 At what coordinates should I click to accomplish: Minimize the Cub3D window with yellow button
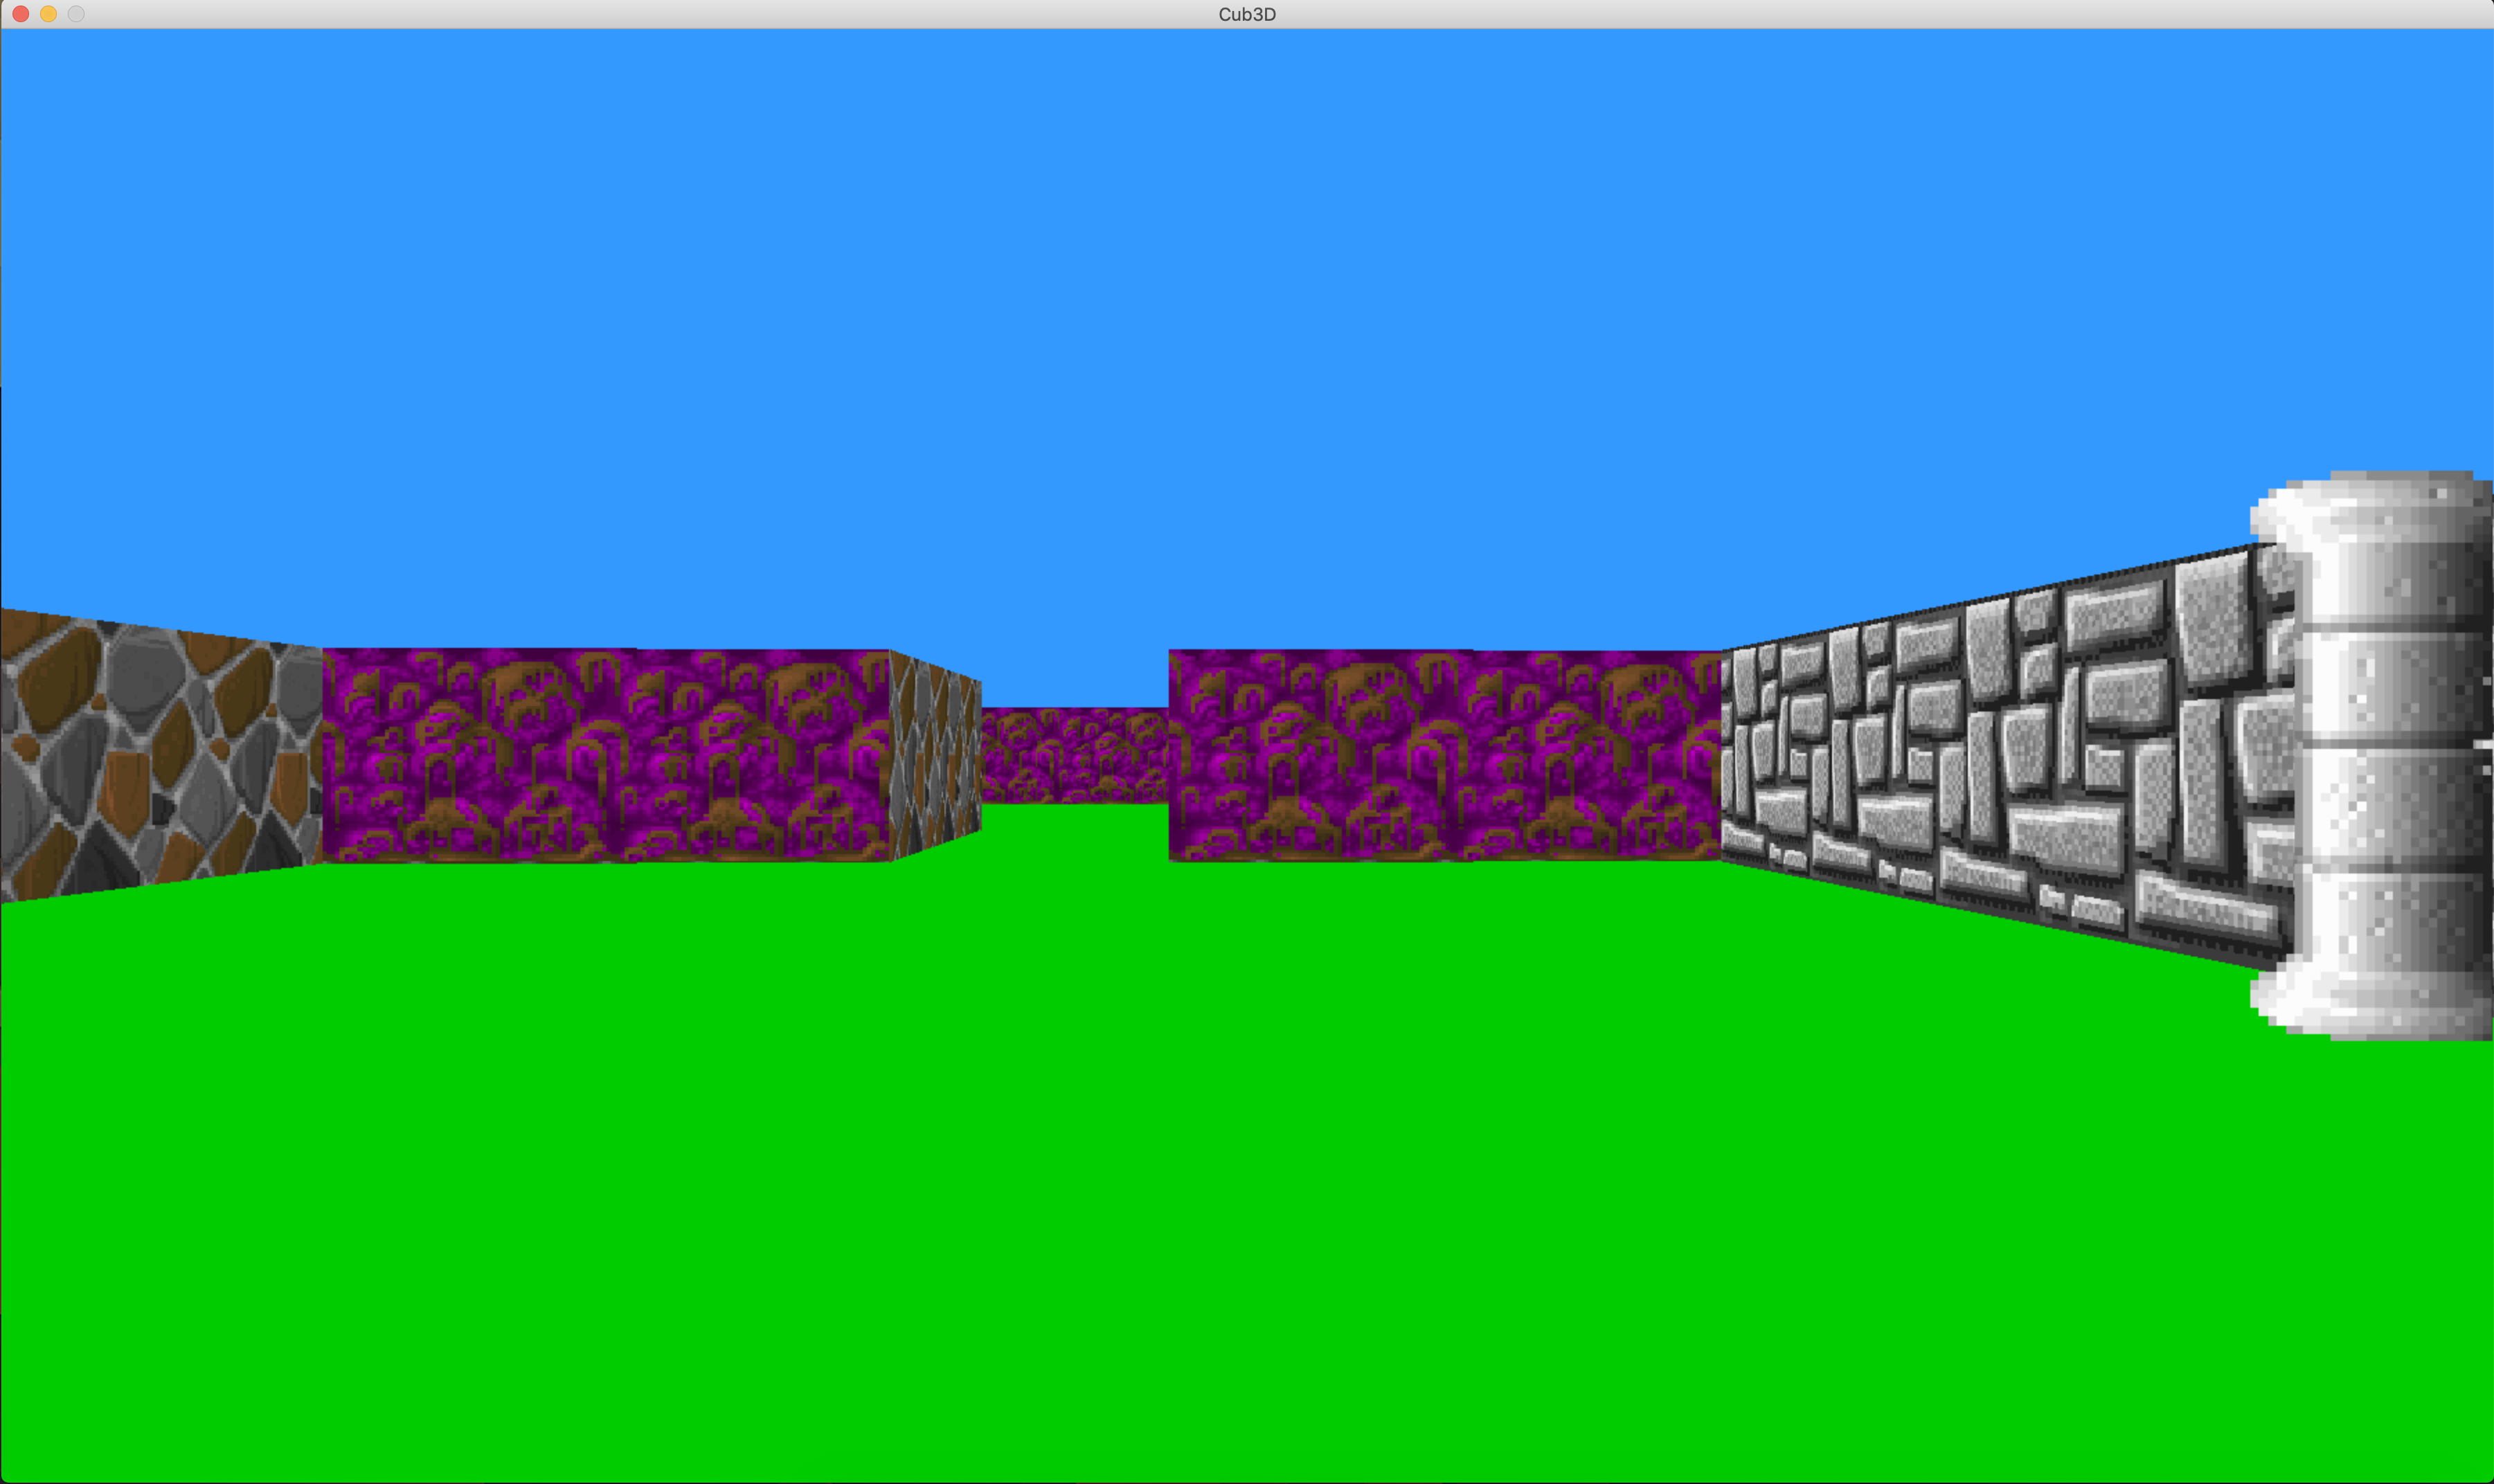[48, 14]
